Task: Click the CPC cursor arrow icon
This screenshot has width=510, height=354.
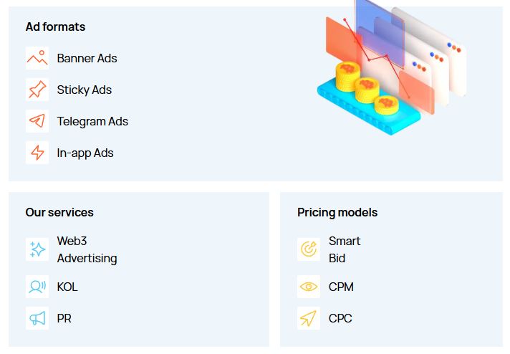Action: [309, 318]
